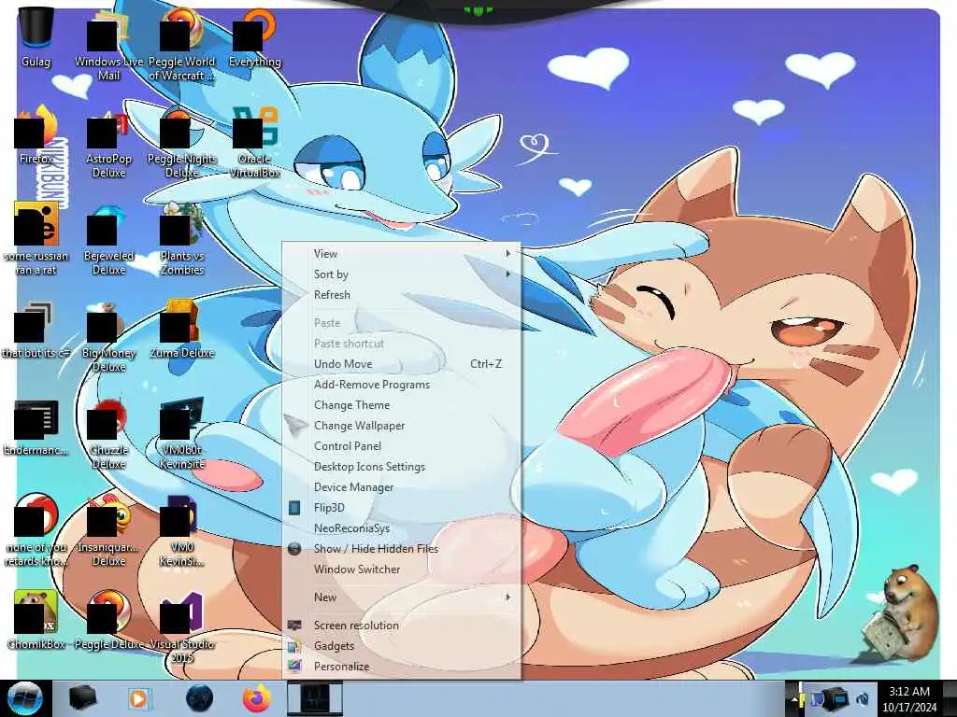Open Visual Studio 2015 desktop shortcut

182,628
